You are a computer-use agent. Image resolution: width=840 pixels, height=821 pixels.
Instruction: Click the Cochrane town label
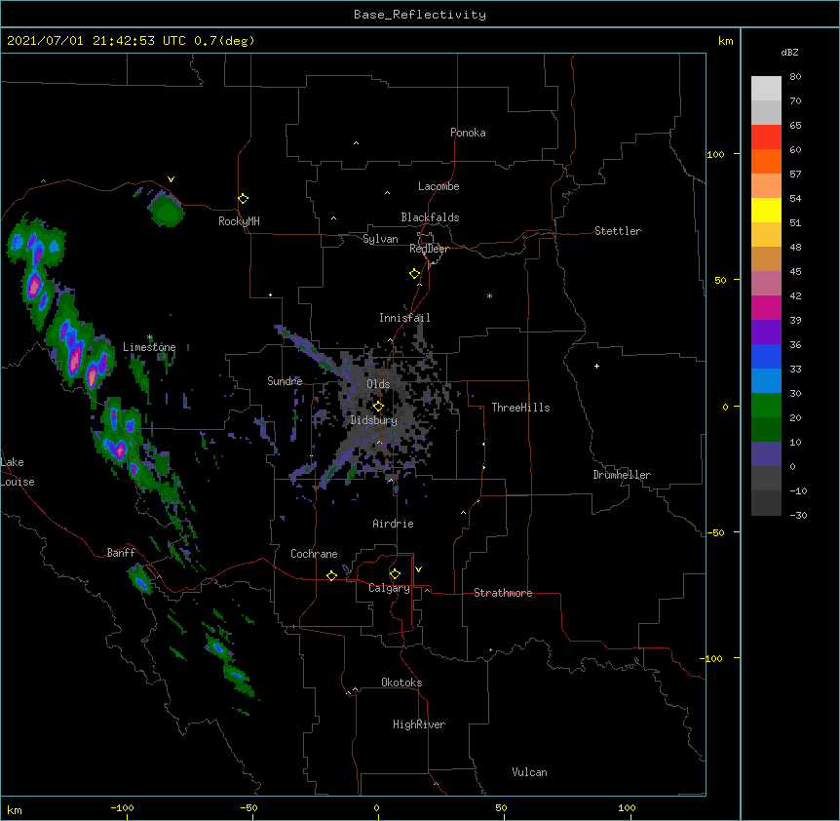click(314, 554)
